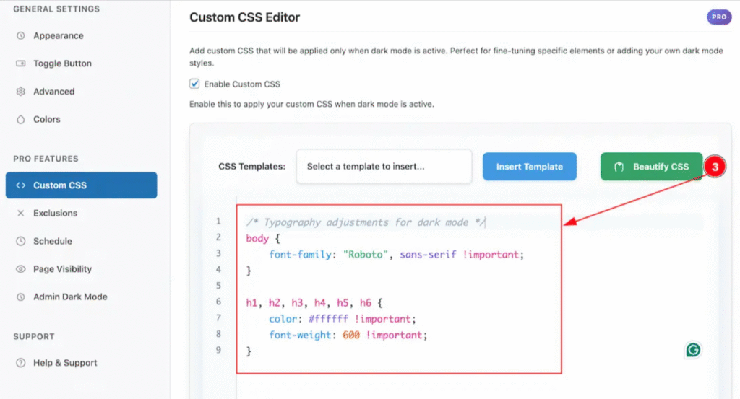This screenshot has width=740, height=399.
Task: Uncheck the Enable Custom CSS checkbox
Action: [194, 84]
